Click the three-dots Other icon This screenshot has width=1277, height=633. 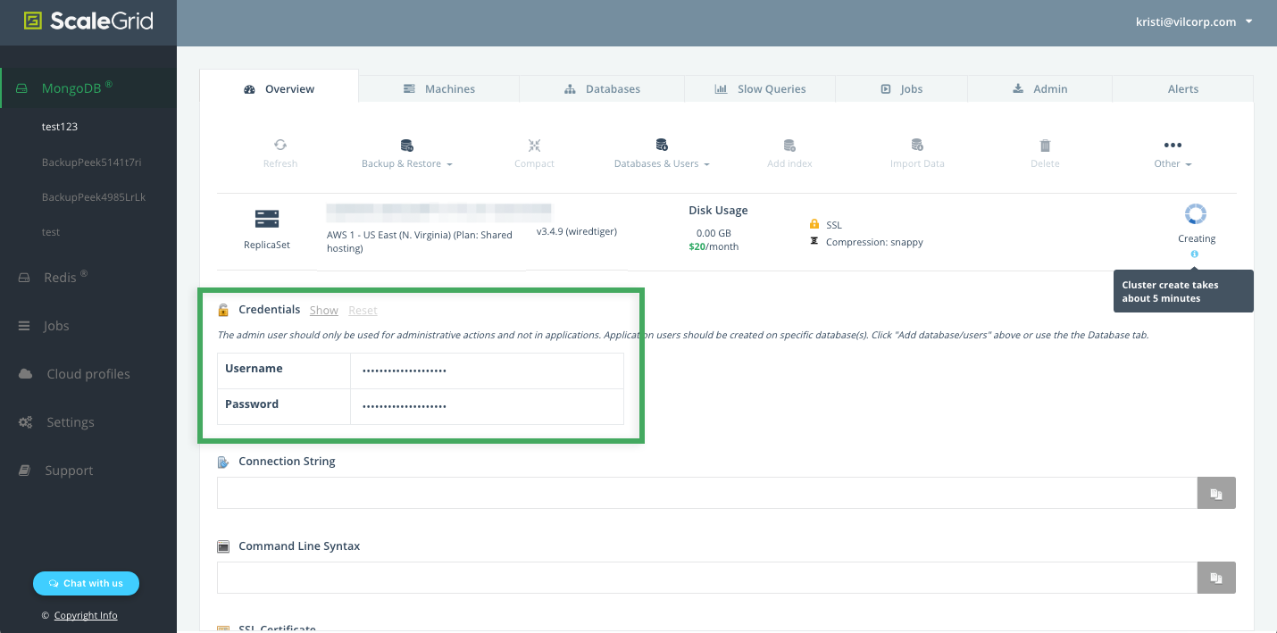click(x=1173, y=145)
